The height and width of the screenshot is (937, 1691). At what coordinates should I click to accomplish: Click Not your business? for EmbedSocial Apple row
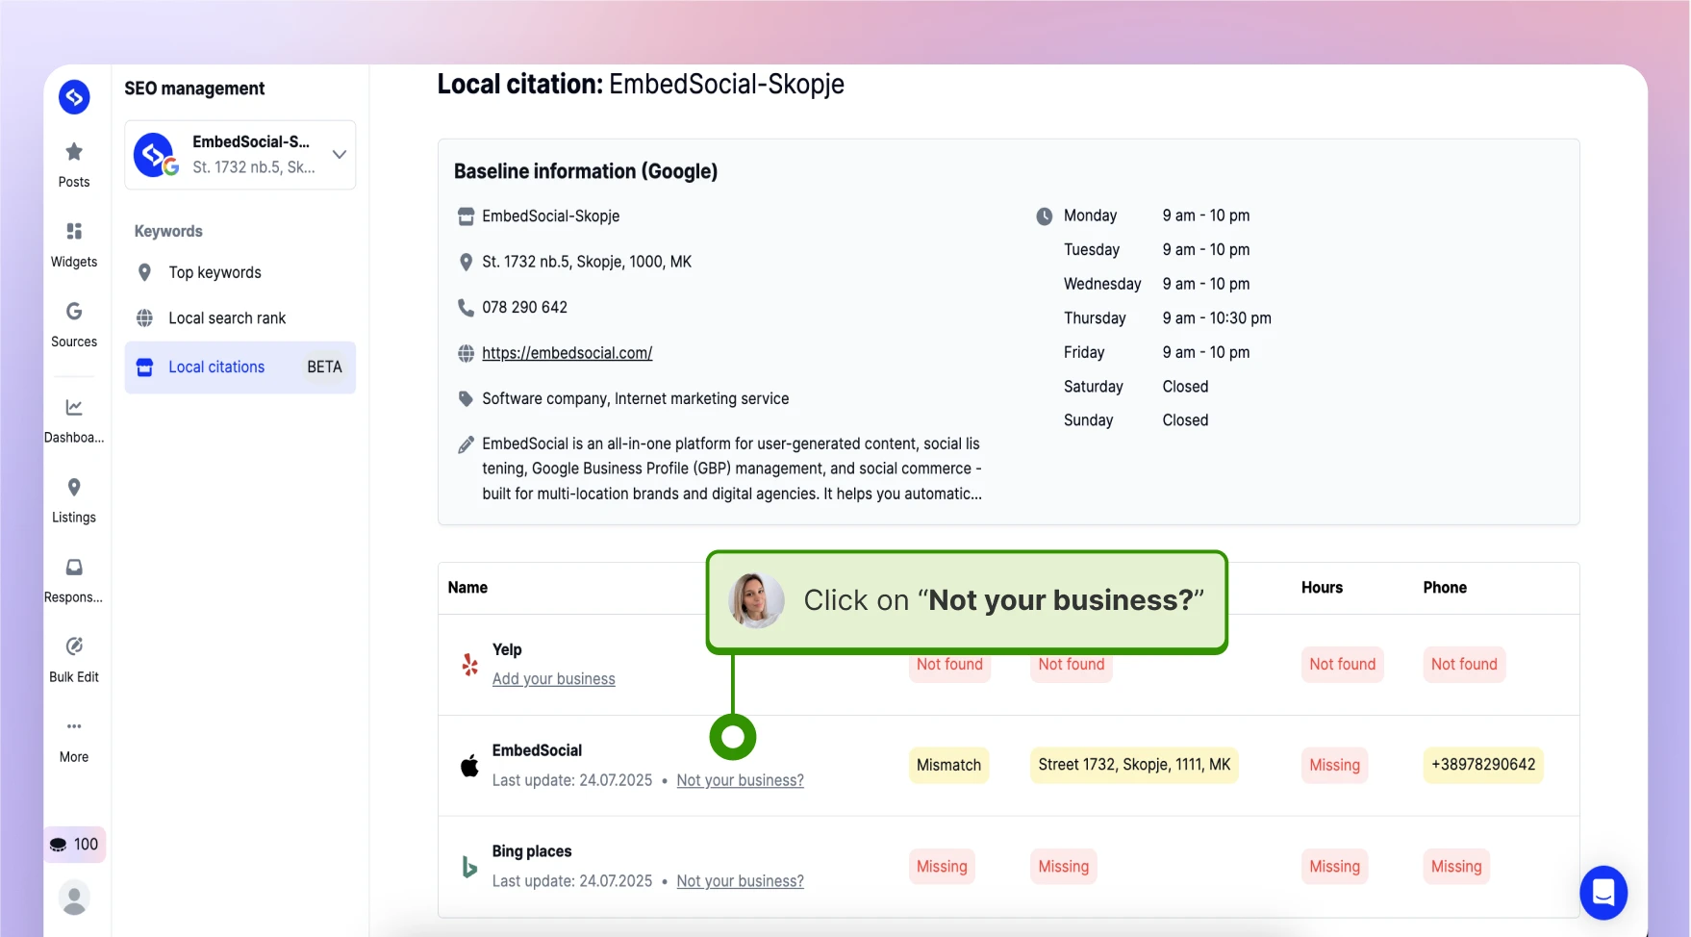click(x=741, y=780)
